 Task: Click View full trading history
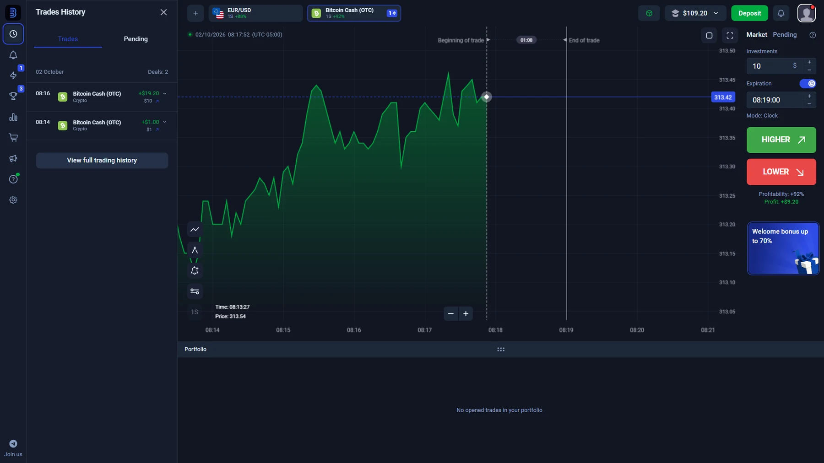(102, 161)
